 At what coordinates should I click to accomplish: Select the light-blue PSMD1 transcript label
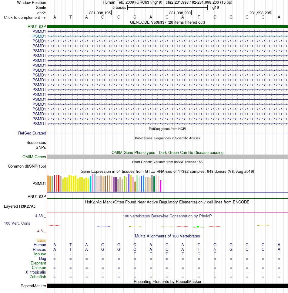click(39, 36)
